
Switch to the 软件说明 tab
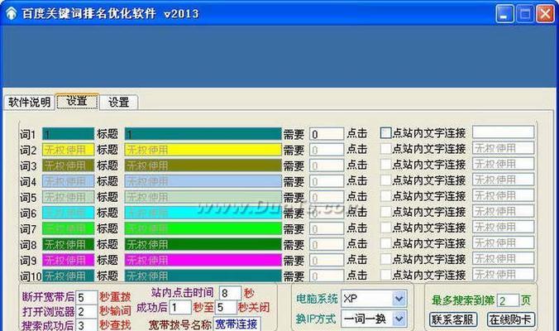[x=29, y=102]
